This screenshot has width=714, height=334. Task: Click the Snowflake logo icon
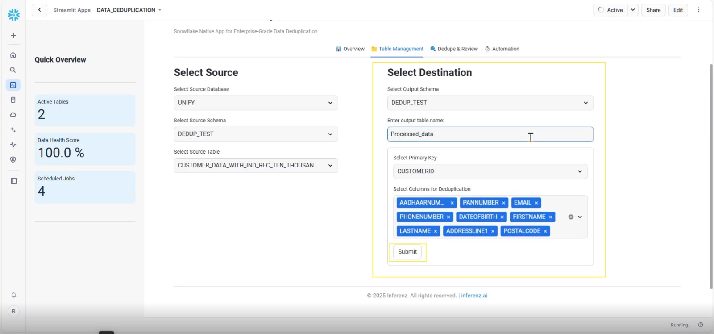[x=13, y=15]
